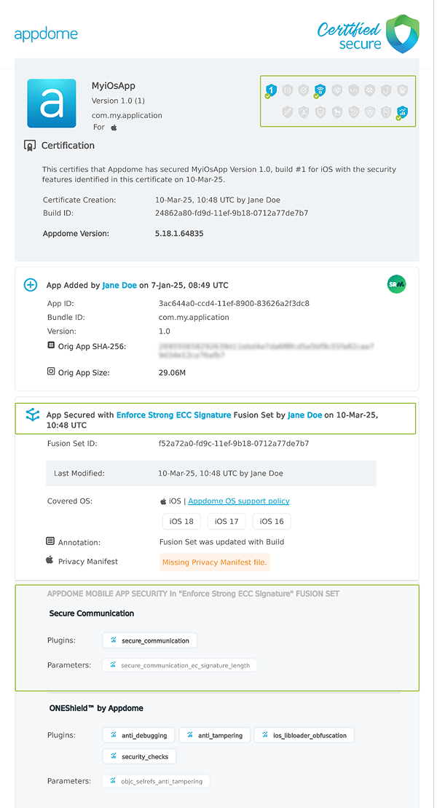The width and height of the screenshot is (437, 808).
Task: Click the grayed-out Trojan horse shield icon
Action: coord(336,112)
